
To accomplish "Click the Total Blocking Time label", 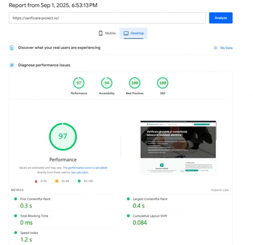I will click(34, 216).
